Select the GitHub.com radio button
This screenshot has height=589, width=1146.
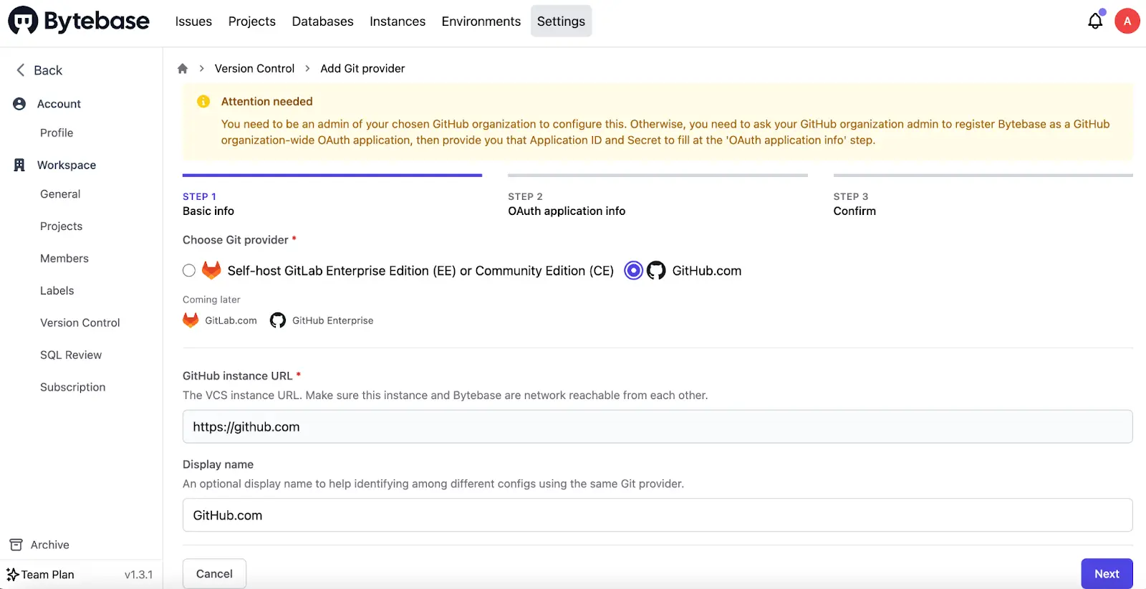click(x=634, y=270)
